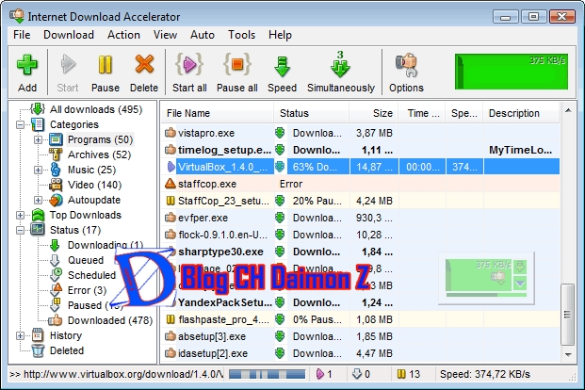This screenshot has height=390, width=585.
Task: Open the Help menu
Action: [280, 35]
